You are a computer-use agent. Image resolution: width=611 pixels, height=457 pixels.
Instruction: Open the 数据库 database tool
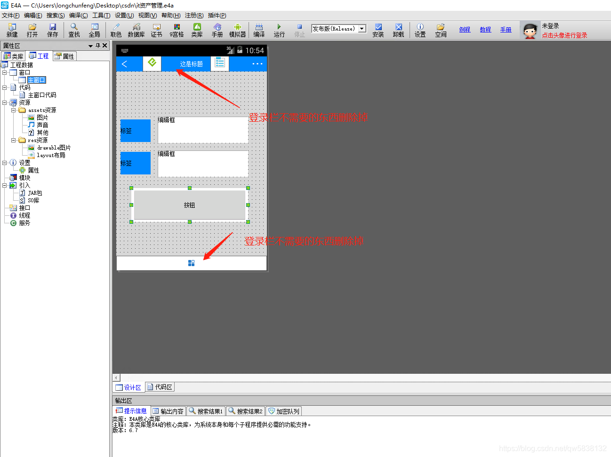(x=136, y=30)
